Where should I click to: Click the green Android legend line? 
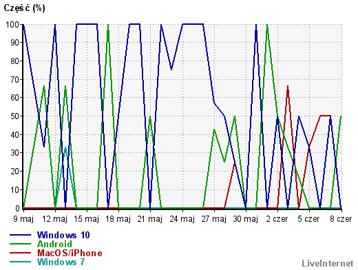coord(20,244)
